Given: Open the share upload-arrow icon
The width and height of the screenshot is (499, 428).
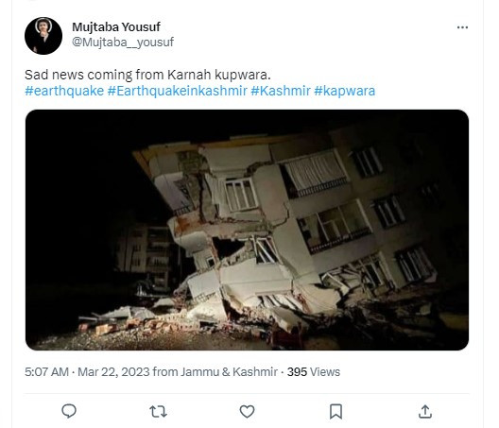Looking at the screenshot, I should point(425,411).
